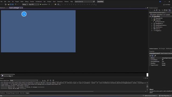The image size is (172, 97).
Task: Click the Collapse All icon in Solution Explorer
Action: point(165,10)
